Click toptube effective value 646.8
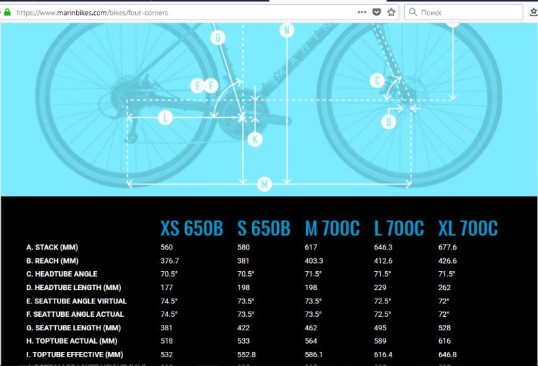538x366 pixels. pos(447,355)
